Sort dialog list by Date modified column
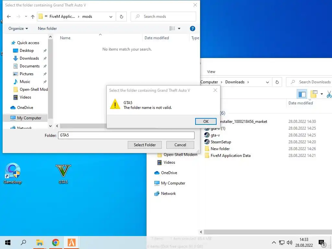Viewport: 332px width, 249px height. click(x=157, y=38)
